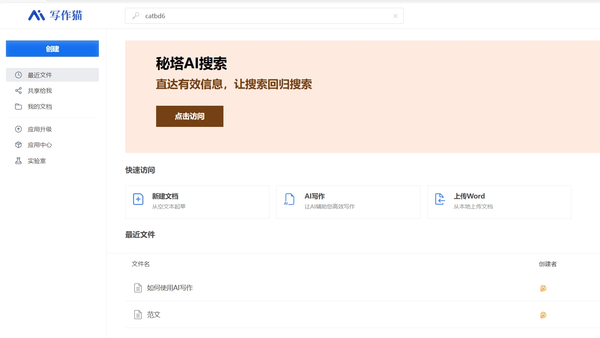The height and width of the screenshot is (338, 600).
Task: Click the folder icon beside 我的文档
Action: click(x=18, y=106)
